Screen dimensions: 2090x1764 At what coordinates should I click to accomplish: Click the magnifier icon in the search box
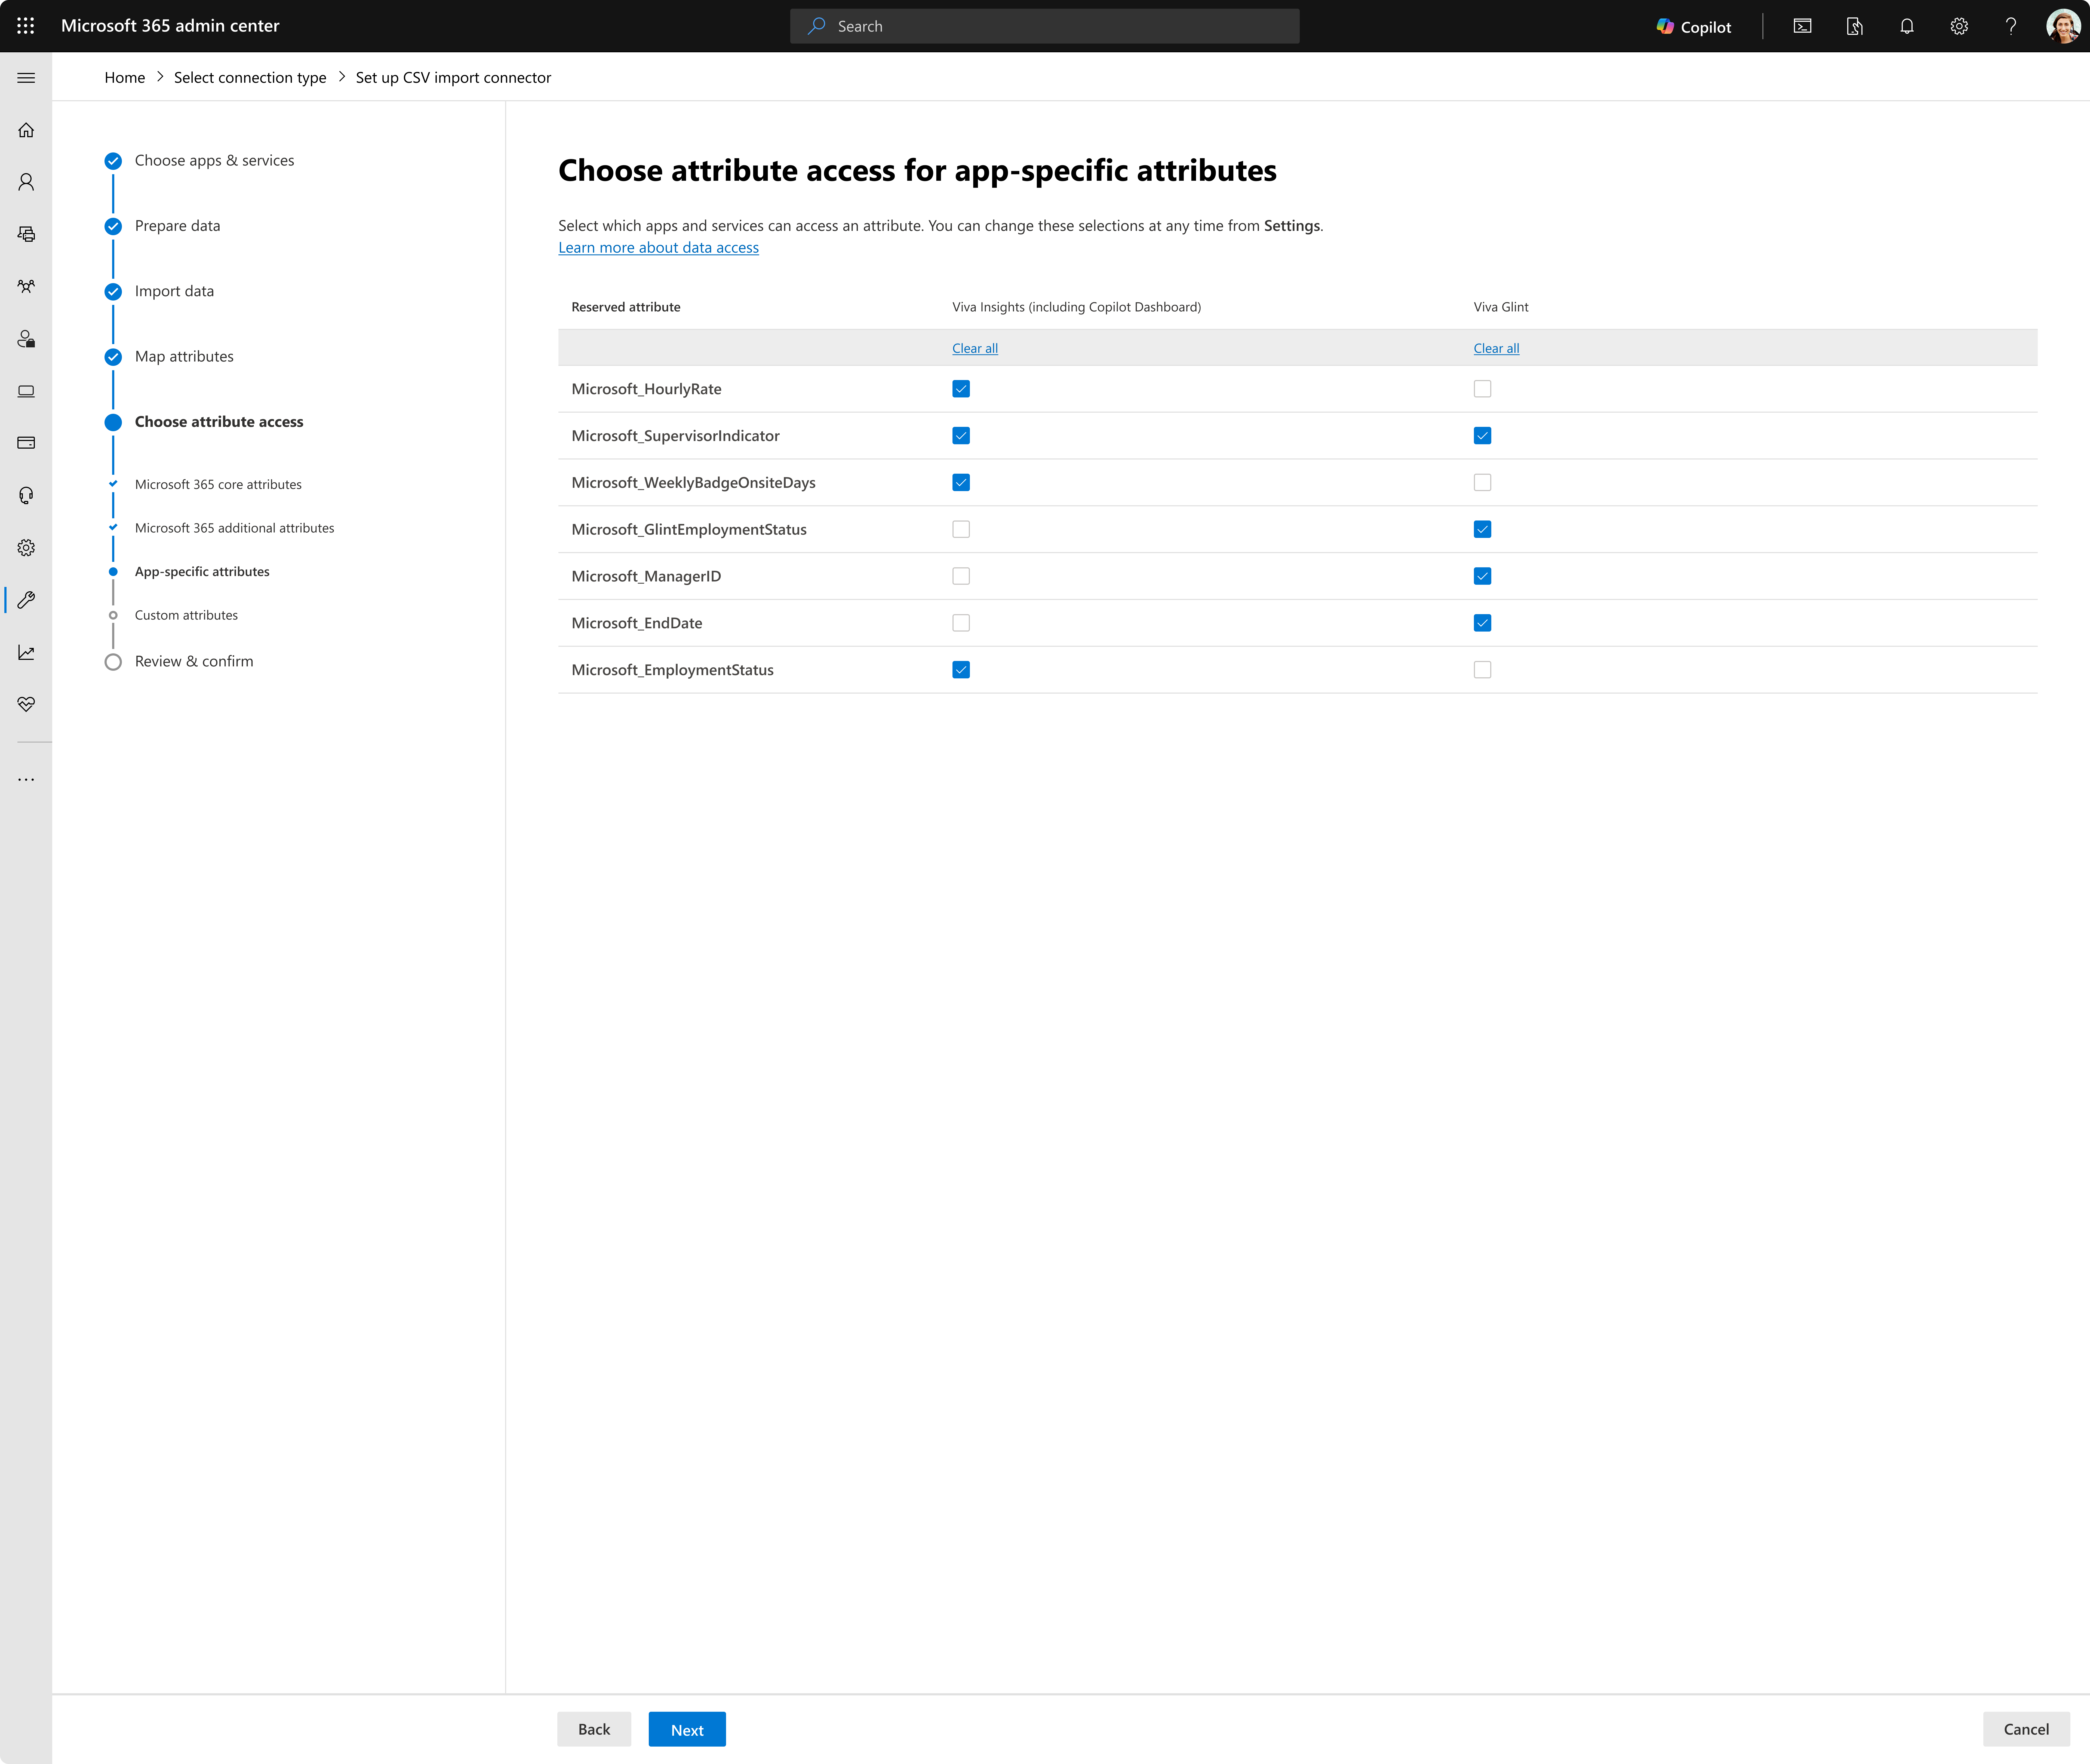coord(817,26)
